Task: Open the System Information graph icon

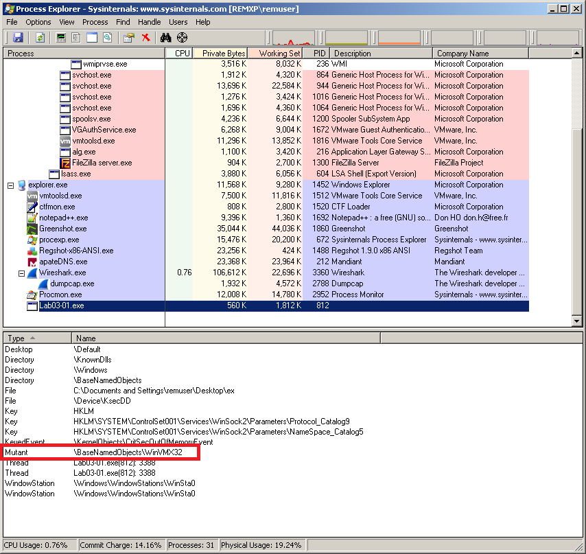Action: (60, 37)
